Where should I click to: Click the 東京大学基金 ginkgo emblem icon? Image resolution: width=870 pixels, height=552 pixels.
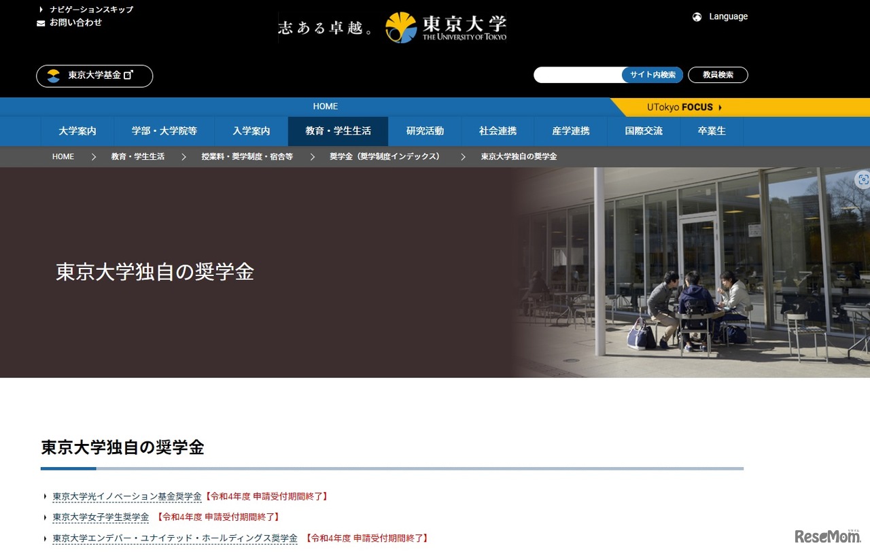point(54,75)
